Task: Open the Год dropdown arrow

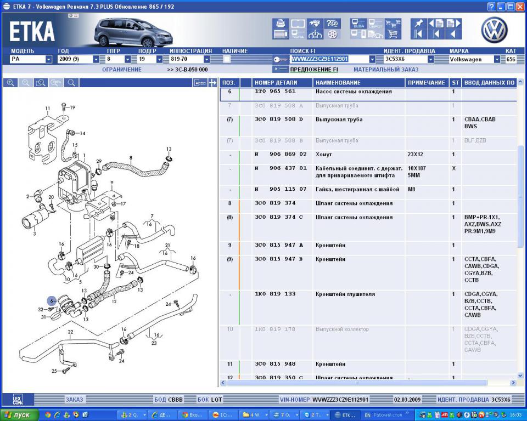Action: click(x=96, y=59)
